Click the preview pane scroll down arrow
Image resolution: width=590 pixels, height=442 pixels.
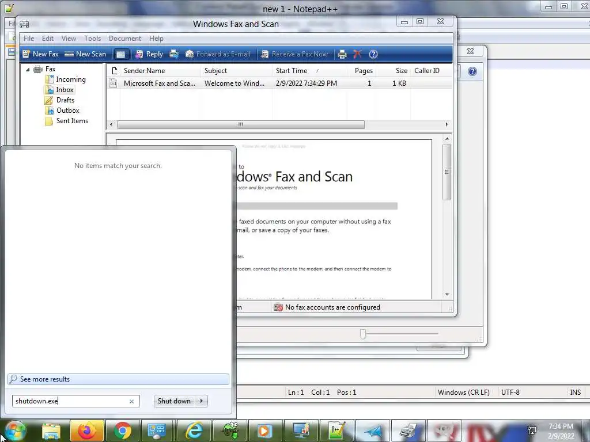tap(447, 294)
